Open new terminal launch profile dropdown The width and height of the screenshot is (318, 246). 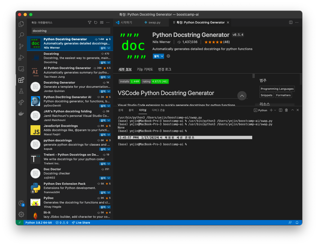click(275, 110)
